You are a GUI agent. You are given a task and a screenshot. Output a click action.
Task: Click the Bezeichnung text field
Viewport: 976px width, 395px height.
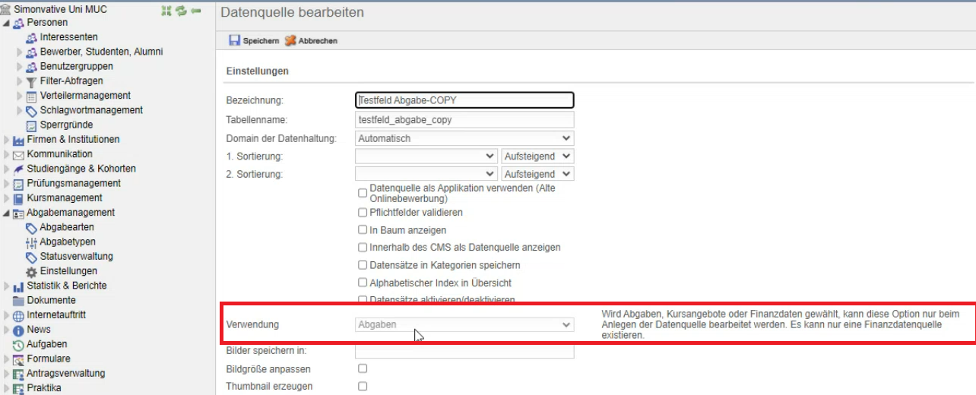point(464,100)
